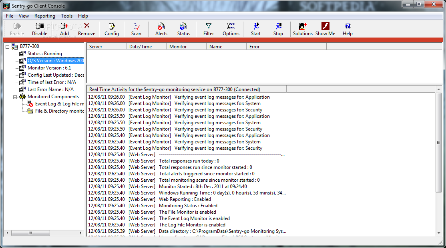
Task: Sort by the Server column header
Action: [106, 47]
